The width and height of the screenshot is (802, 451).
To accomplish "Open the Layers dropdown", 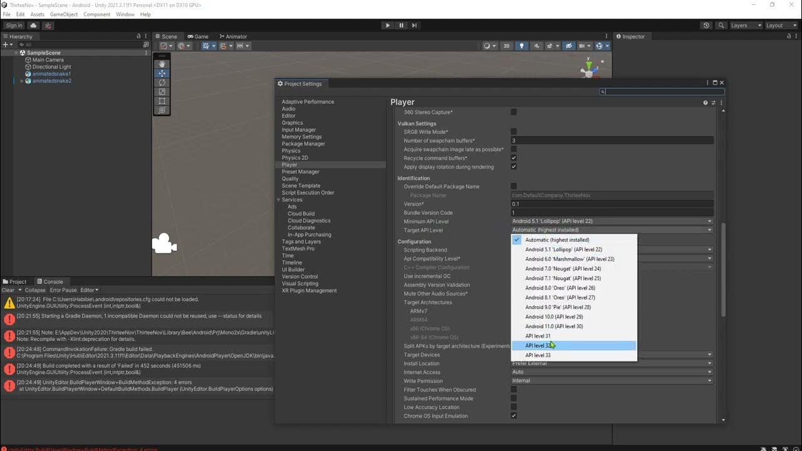I will pos(746,26).
